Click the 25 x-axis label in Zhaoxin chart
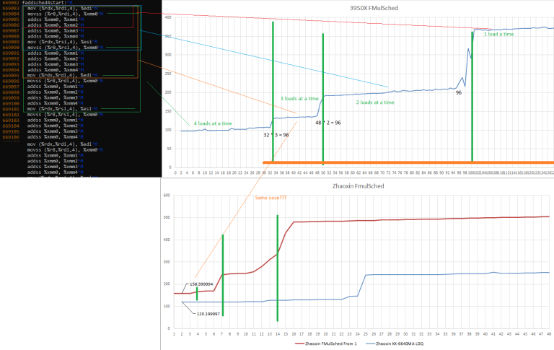This screenshot has width=554, height=350. (x=365, y=334)
